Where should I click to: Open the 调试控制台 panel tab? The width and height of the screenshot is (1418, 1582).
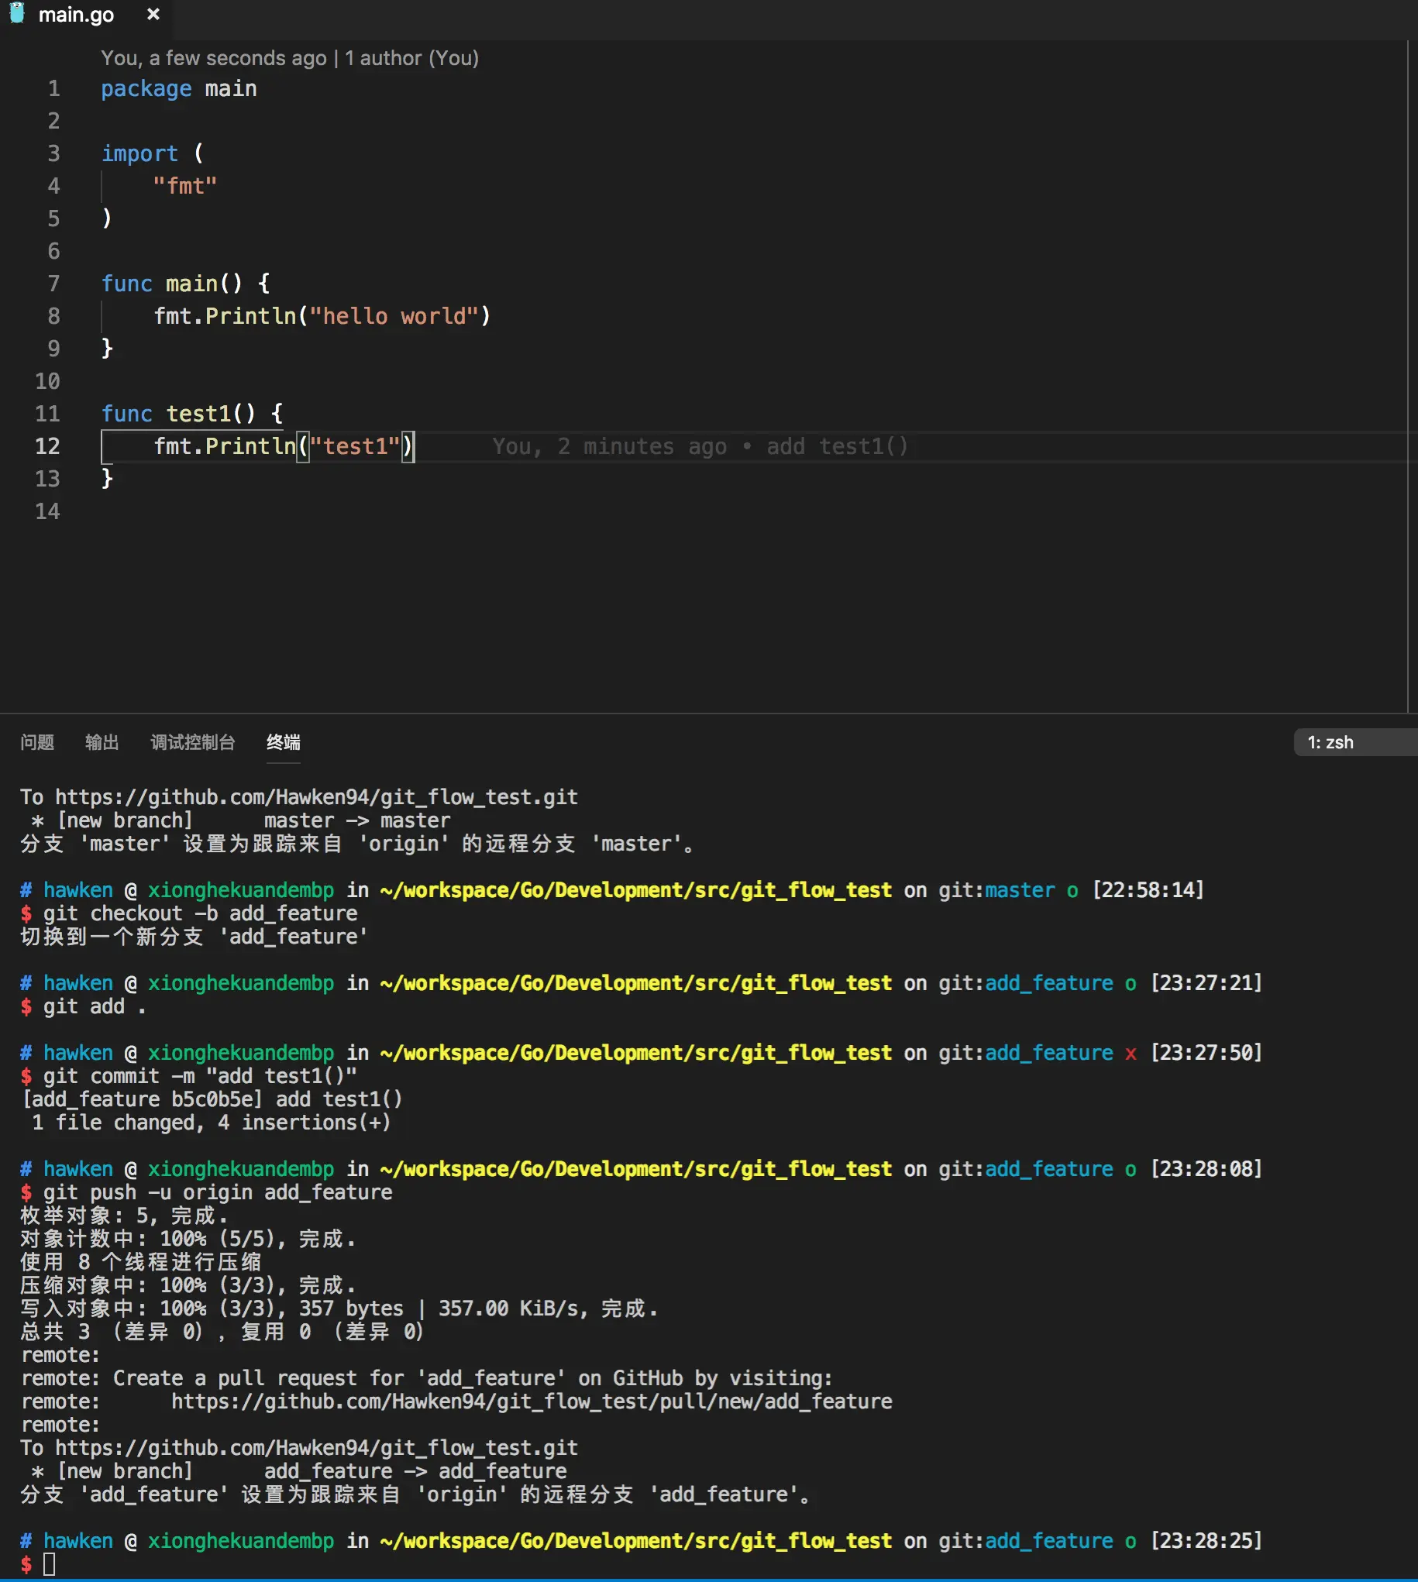pos(192,742)
